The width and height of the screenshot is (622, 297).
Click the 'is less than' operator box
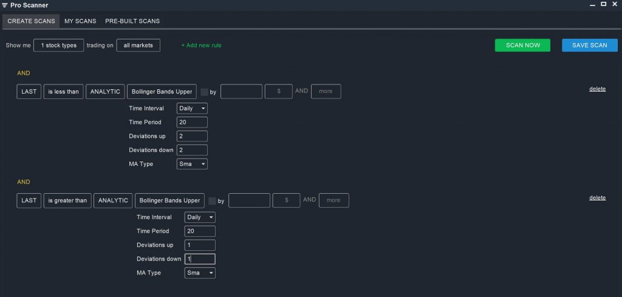click(x=63, y=91)
